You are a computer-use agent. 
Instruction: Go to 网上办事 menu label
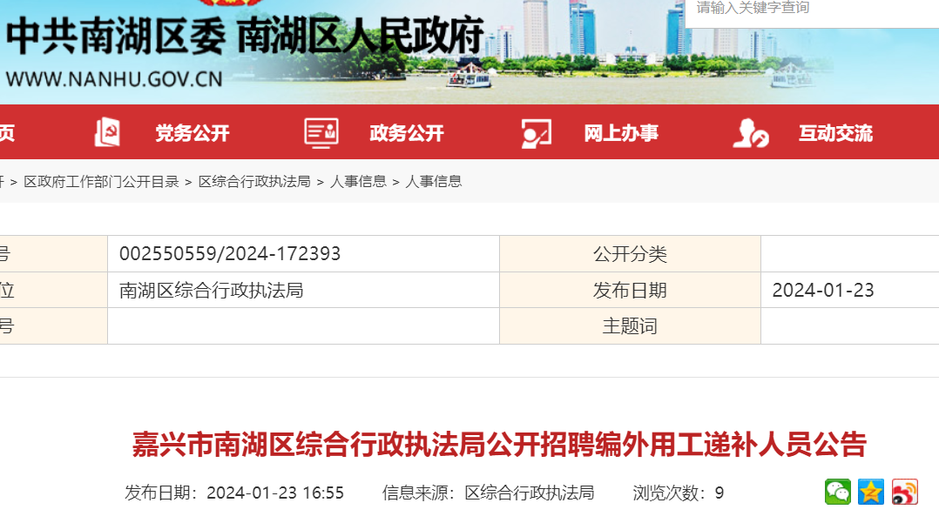pyautogui.click(x=621, y=133)
